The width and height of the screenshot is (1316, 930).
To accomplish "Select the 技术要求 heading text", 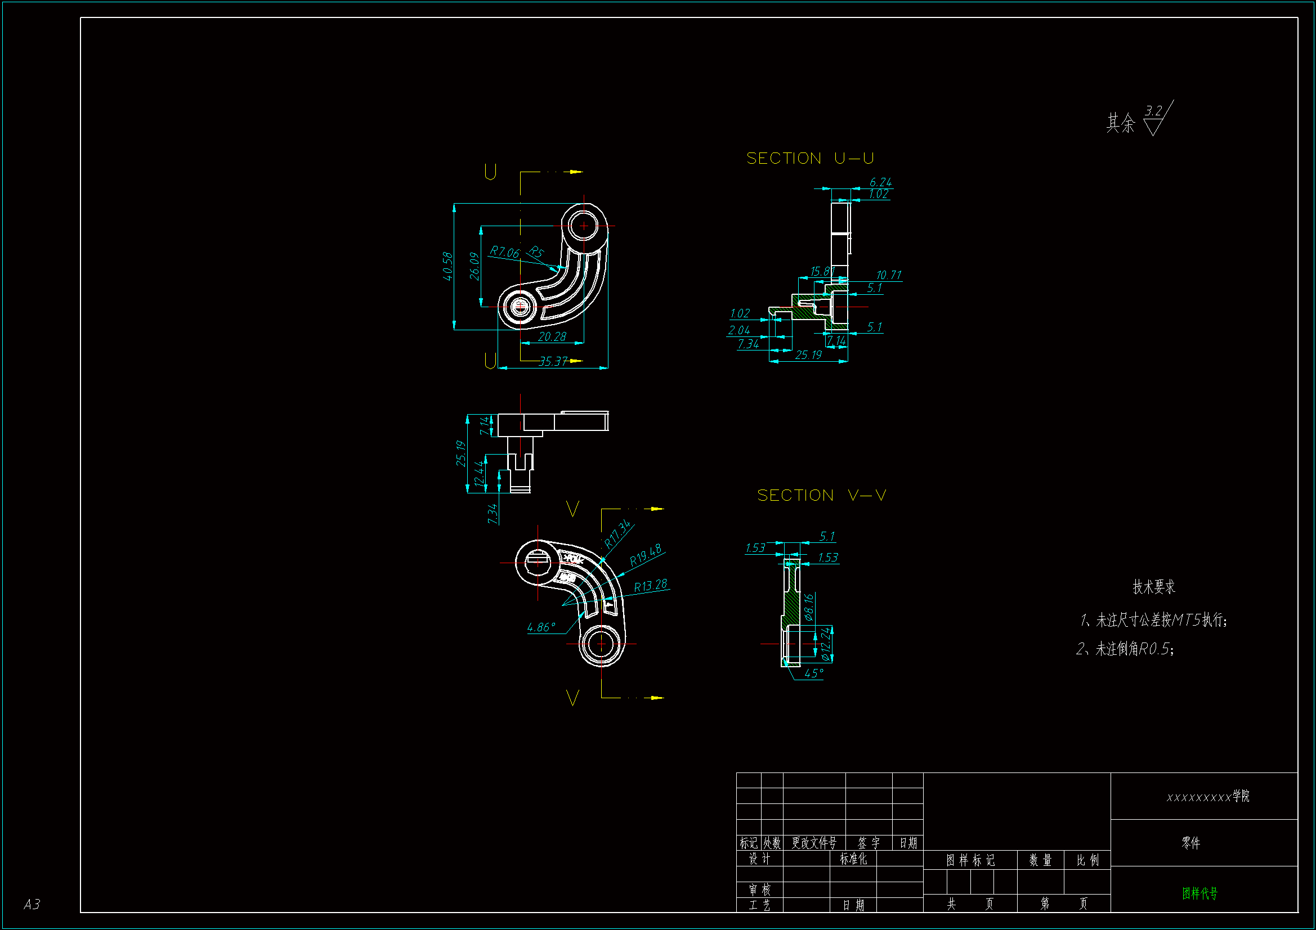I will click(x=1153, y=587).
